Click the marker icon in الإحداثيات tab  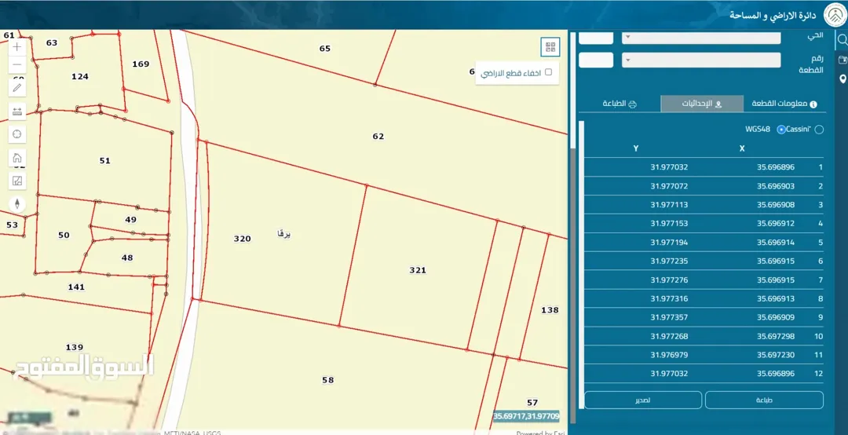coord(718,104)
